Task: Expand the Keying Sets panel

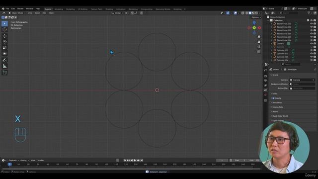Action: tap(277, 107)
